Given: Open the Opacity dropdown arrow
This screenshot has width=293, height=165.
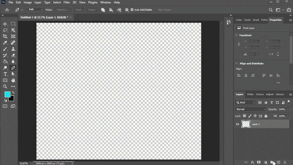Looking at the screenshot, I should [288, 109].
